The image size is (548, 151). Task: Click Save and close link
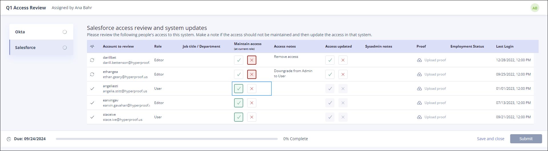click(x=491, y=139)
